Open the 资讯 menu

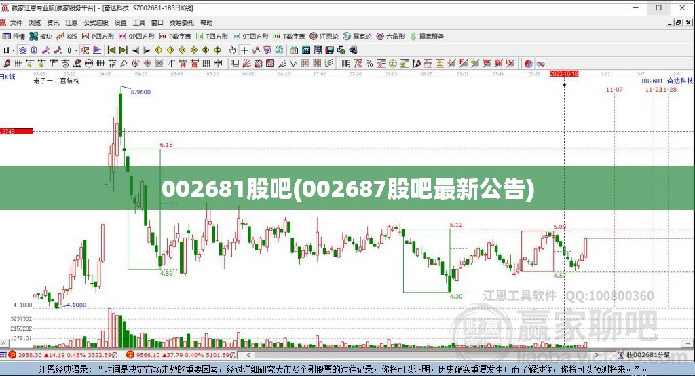coord(53,22)
